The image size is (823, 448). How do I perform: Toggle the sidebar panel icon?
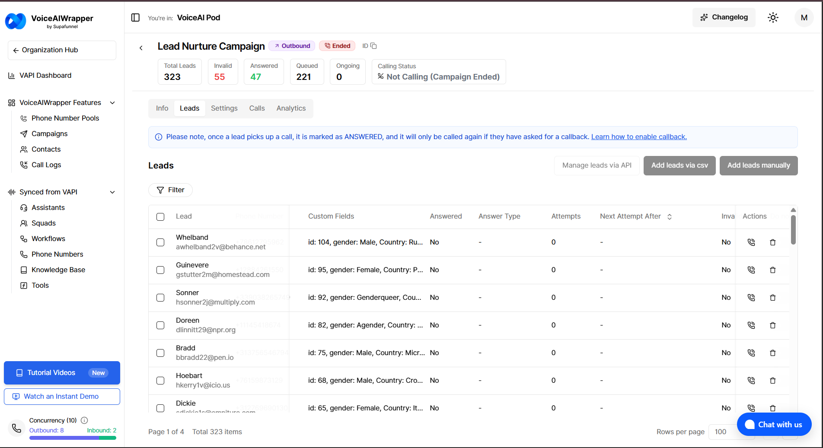pyautogui.click(x=135, y=18)
